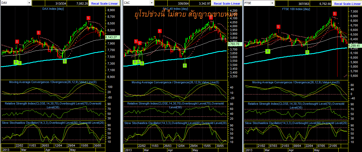Click the MACD indicator title in CAC panel

coord(176,82)
